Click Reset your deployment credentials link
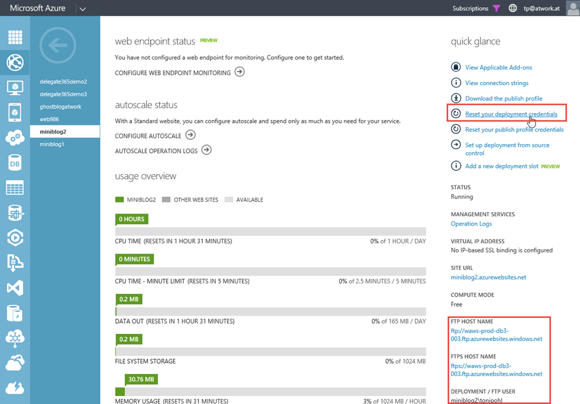The height and width of the screenshot is (404, 580). point(511,114)
